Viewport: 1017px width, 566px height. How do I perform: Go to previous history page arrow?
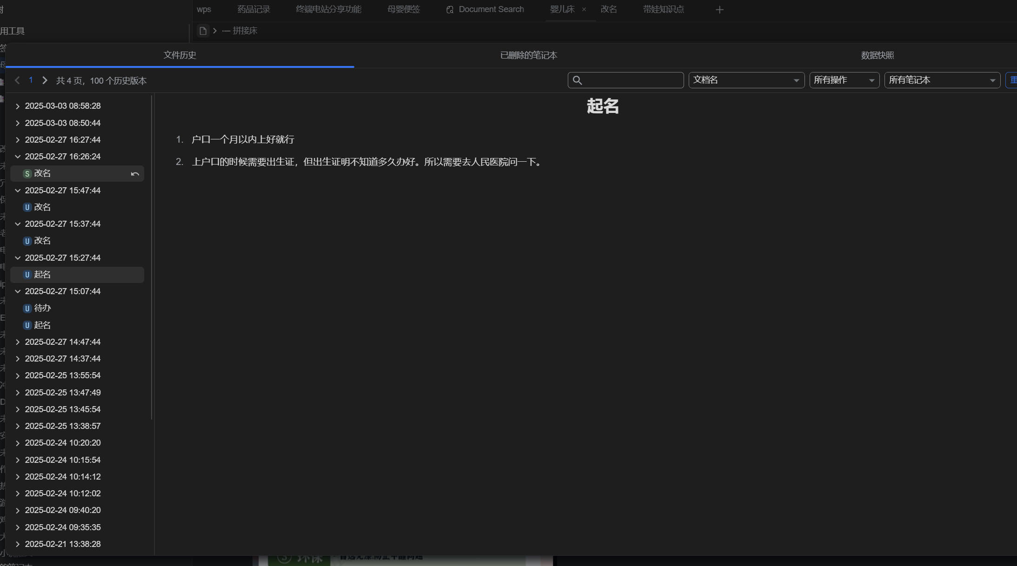tap(17, 80)
